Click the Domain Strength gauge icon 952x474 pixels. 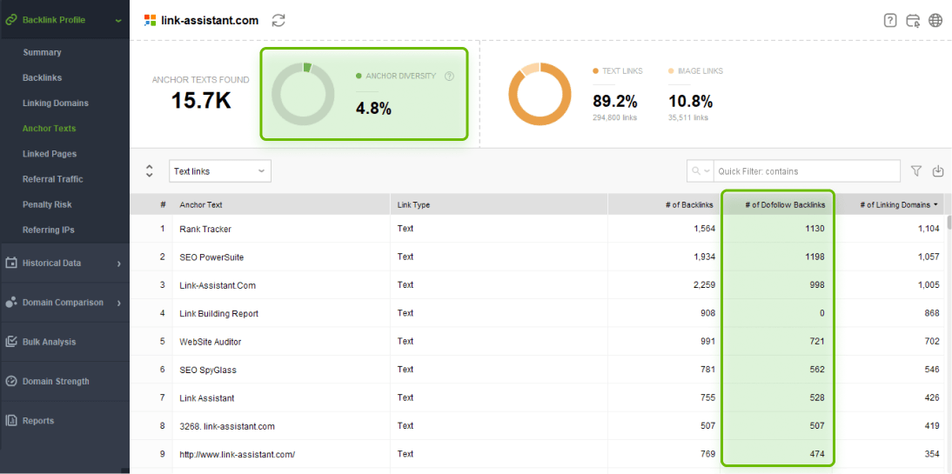tap(11, 381)
